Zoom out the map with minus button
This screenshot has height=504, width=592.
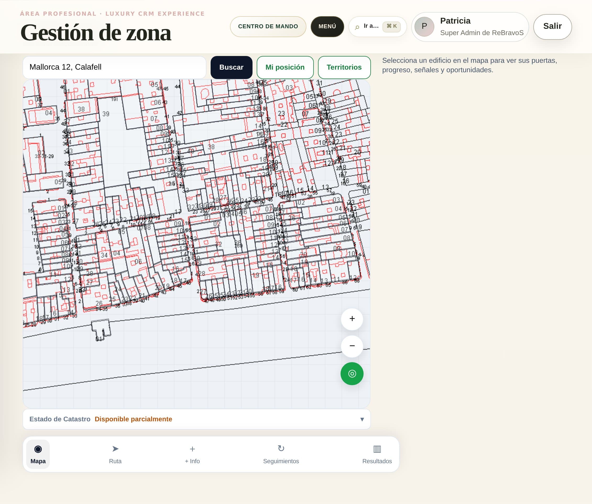[x=352, y=346]
